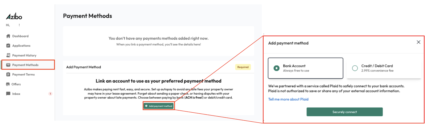The image size is (425, 136).
Task: Open the Tell me more about Plaid link
Action: pos(288,99)
